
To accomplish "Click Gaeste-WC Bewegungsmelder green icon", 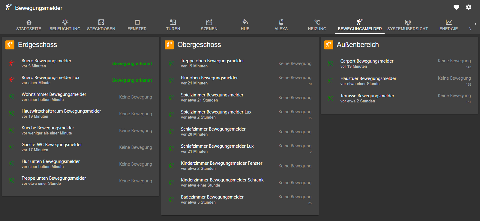I will [x=12, y=147].
